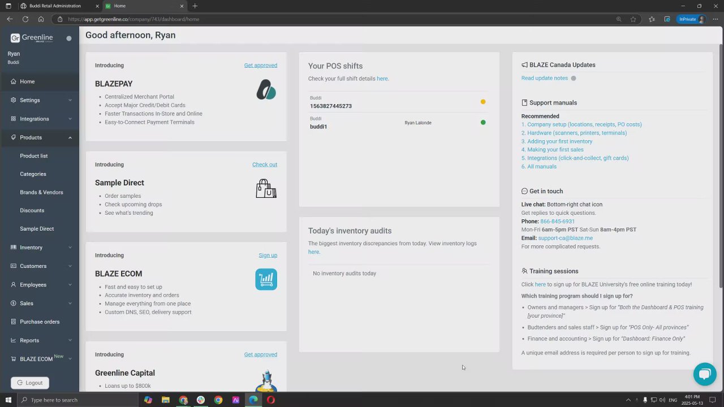Click the Logout button

click(30, 383)
